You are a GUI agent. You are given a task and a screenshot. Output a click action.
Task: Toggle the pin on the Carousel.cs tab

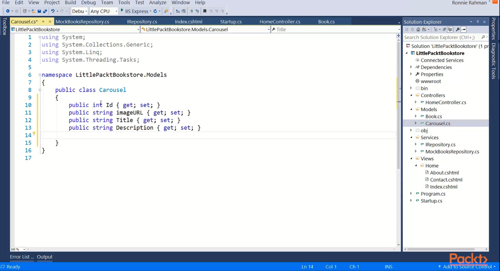pos(43,22)
